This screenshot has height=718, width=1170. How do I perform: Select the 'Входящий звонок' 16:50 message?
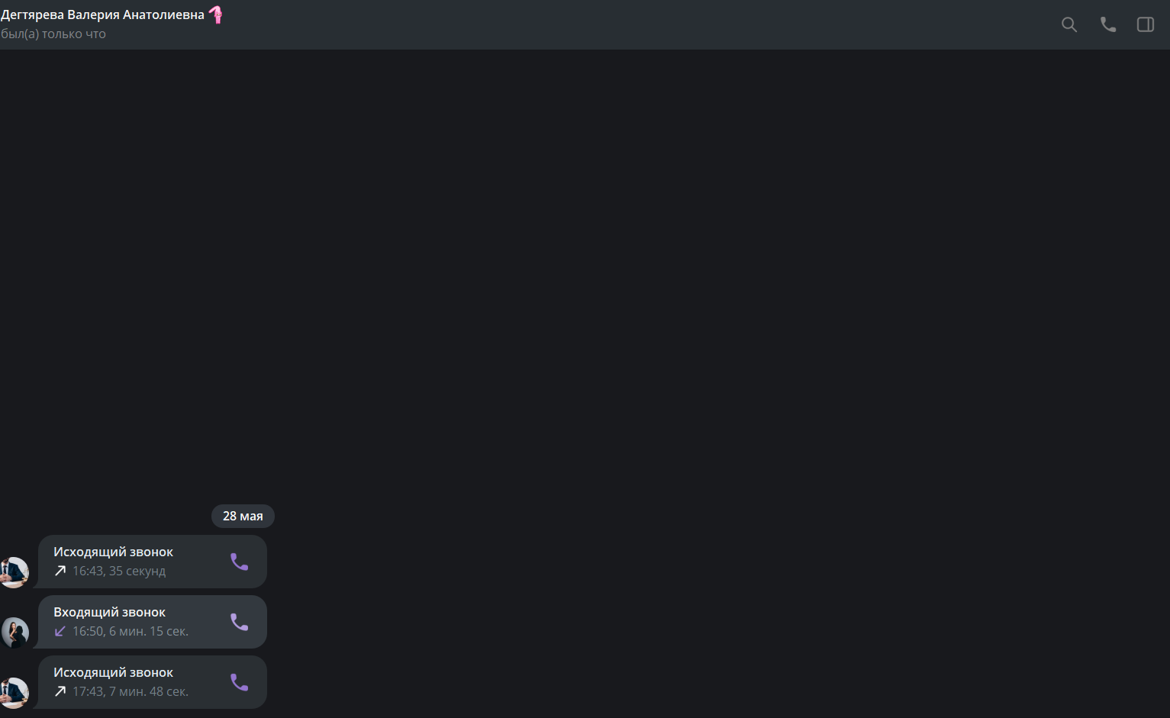(x=153, y=622)
